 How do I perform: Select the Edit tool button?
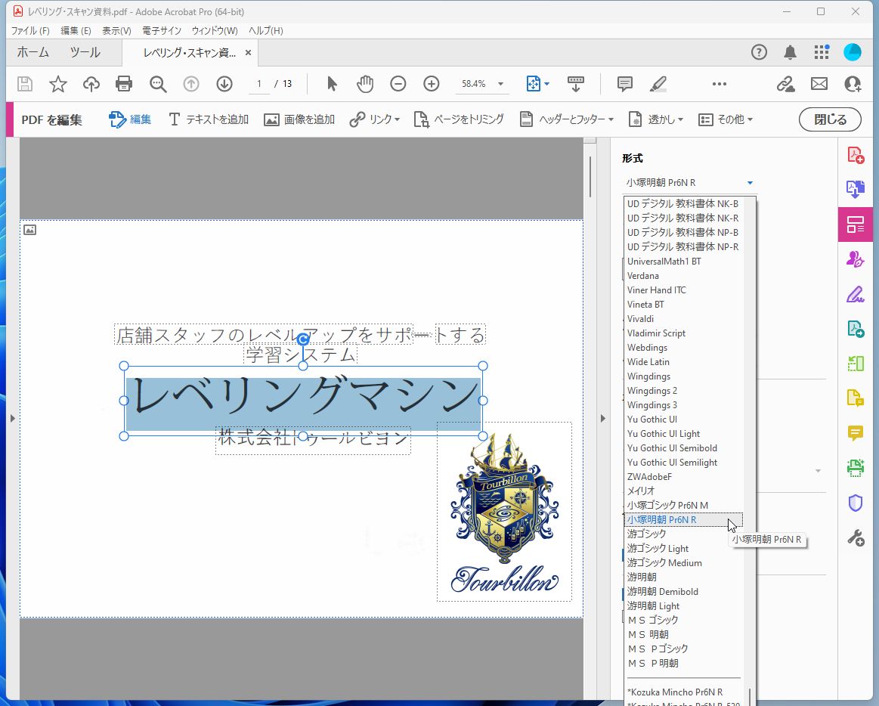tap(130, 119)
